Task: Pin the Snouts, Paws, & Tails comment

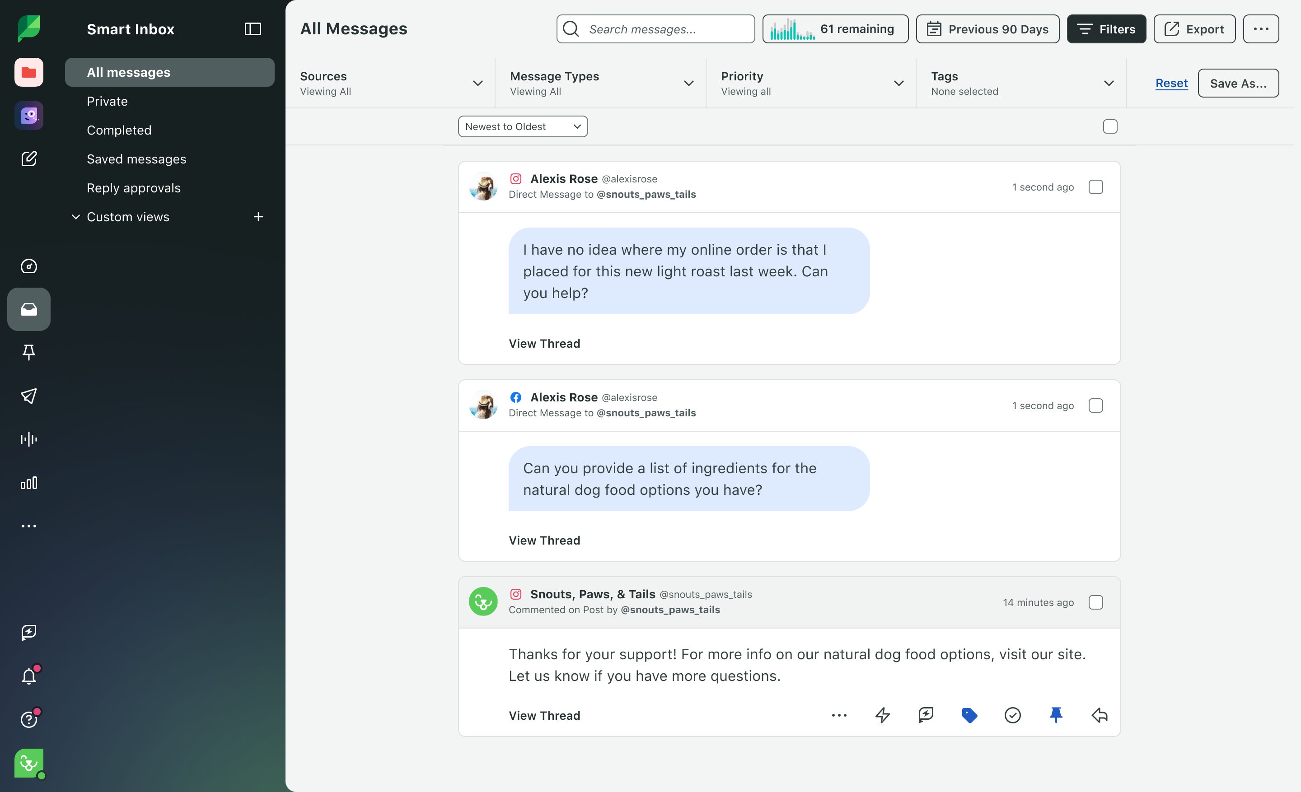Action: point(1056,716)
